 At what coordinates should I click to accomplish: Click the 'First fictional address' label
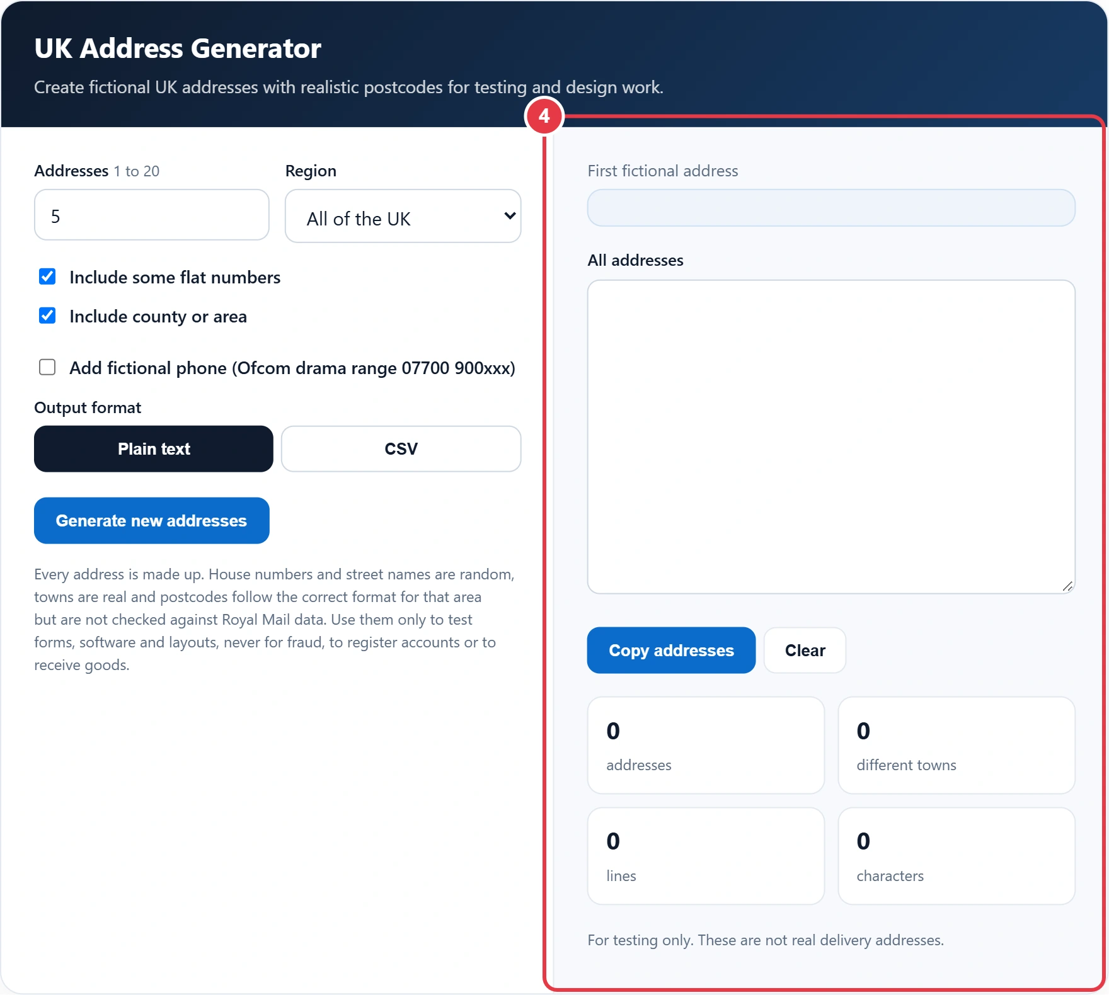click(663, 171)
